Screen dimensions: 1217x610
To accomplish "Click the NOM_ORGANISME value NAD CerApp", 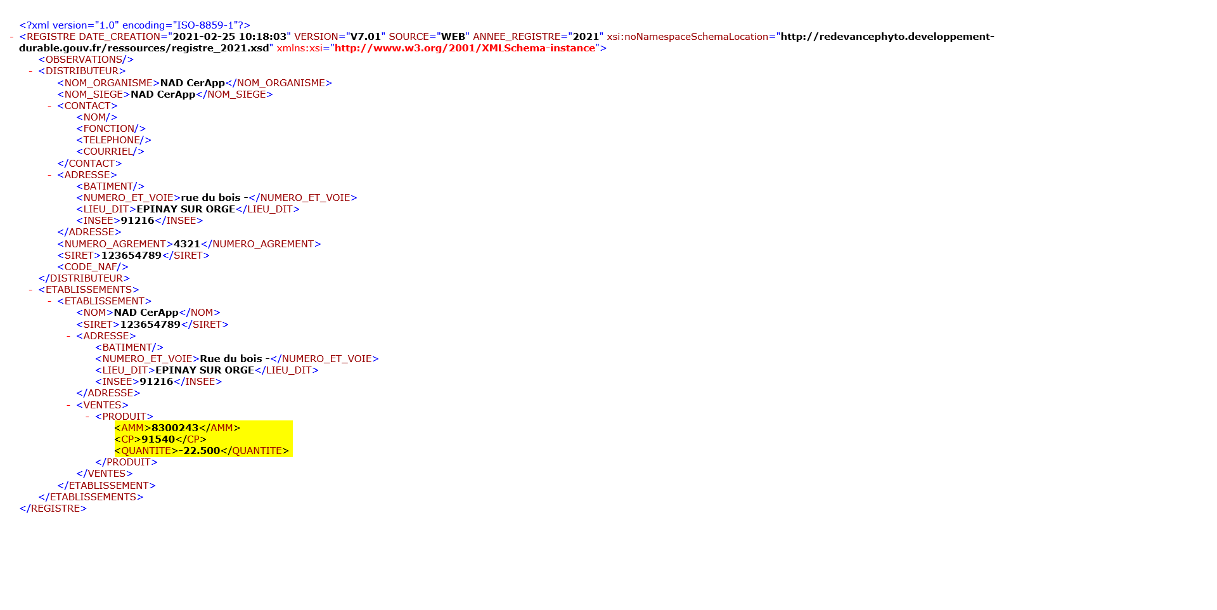I will pos(192,83).
